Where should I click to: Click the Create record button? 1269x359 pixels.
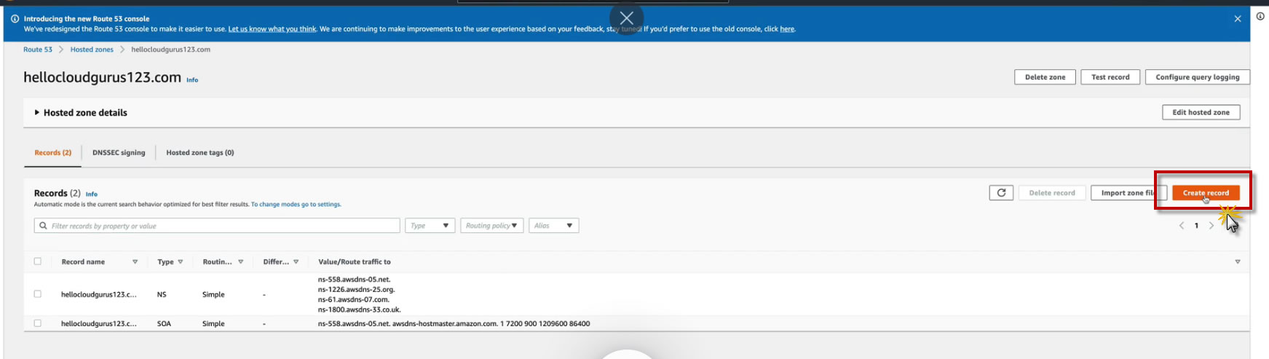tap(1206, 193)
